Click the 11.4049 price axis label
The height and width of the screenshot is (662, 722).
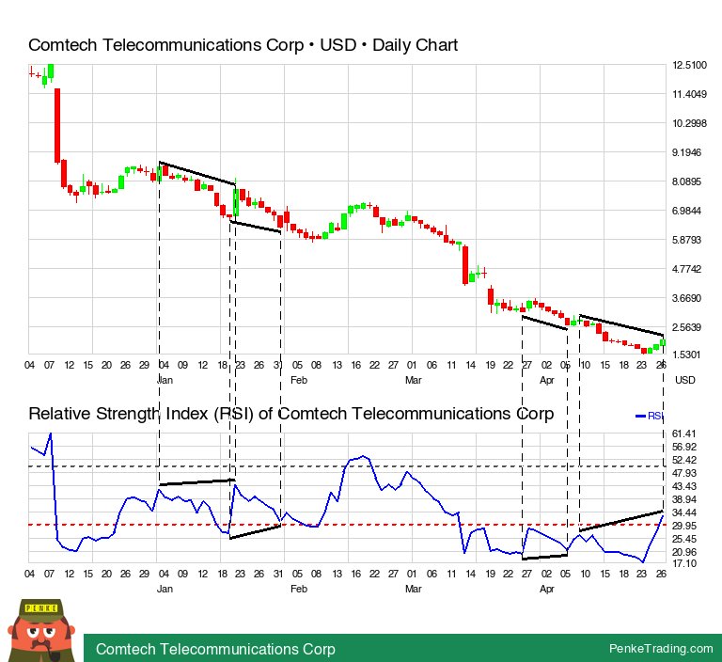tap(689, 94)
